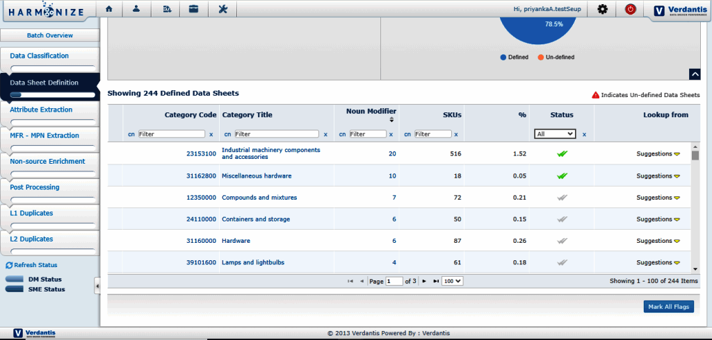Viewport: 712px width, 340px height.
Task: Click the briefcase icon in toolbar
Action: pyautogui.click(x=193, y=9)
